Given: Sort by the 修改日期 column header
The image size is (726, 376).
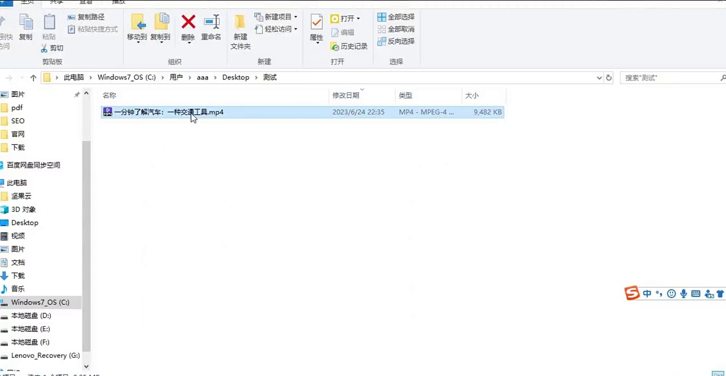Looking at the screenshot, I should (x=362, y=95).
